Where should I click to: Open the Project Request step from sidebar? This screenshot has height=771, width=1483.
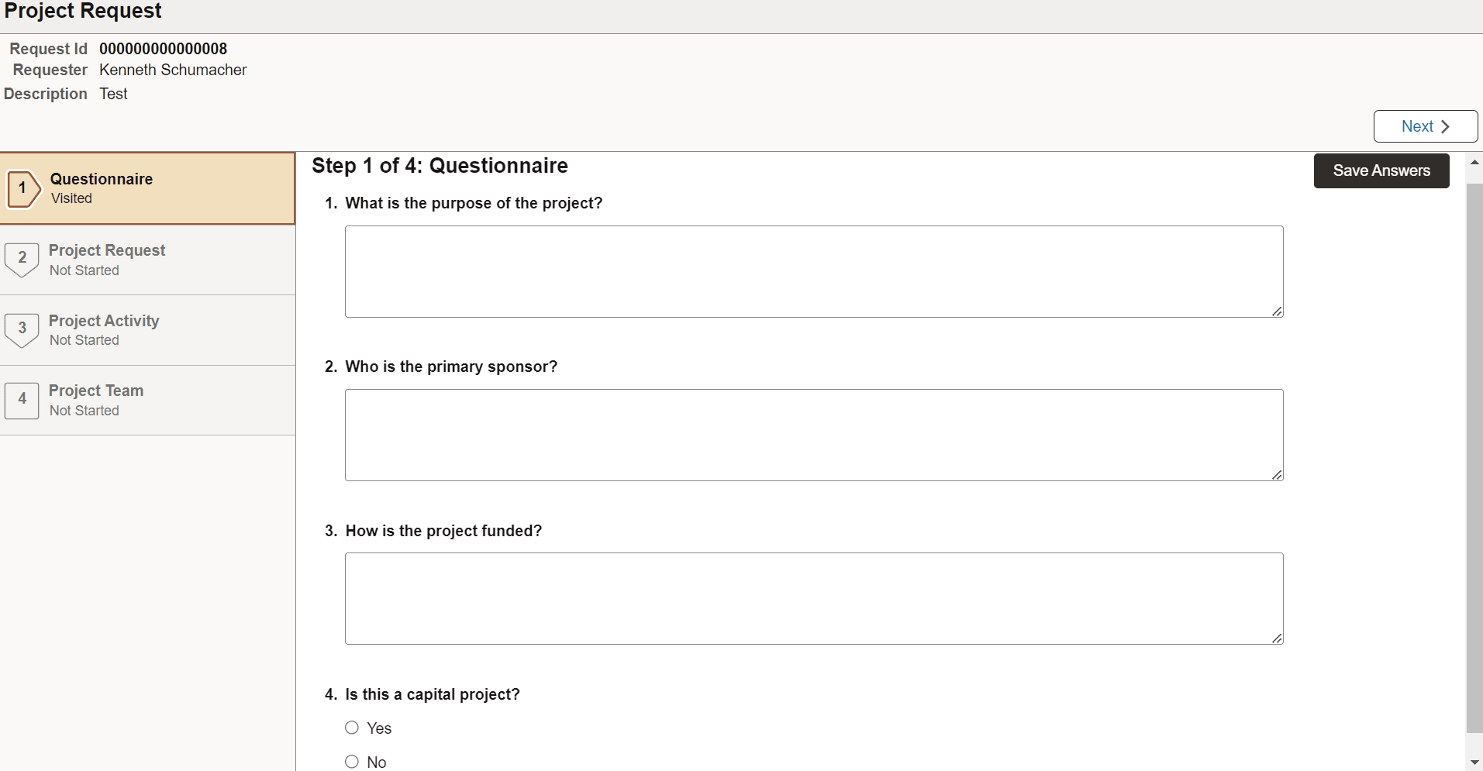(147, 259)
